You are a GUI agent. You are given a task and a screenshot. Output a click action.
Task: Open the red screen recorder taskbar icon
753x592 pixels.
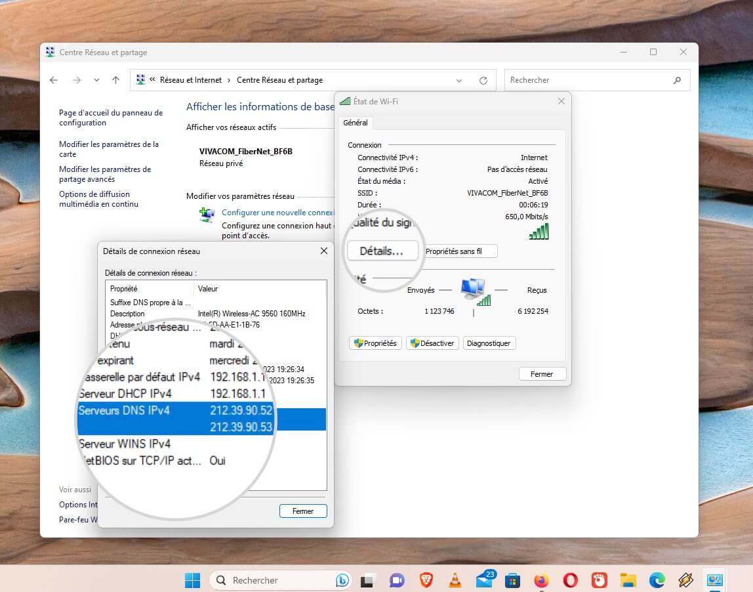(600, 580)
